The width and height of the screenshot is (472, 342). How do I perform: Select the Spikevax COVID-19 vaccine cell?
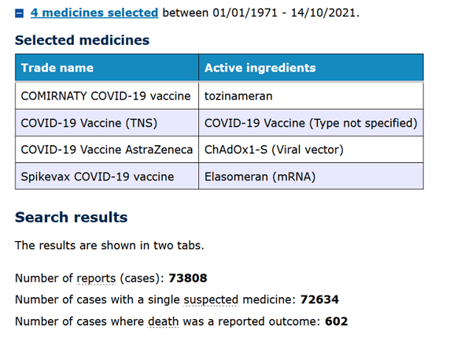coord(97,177)
